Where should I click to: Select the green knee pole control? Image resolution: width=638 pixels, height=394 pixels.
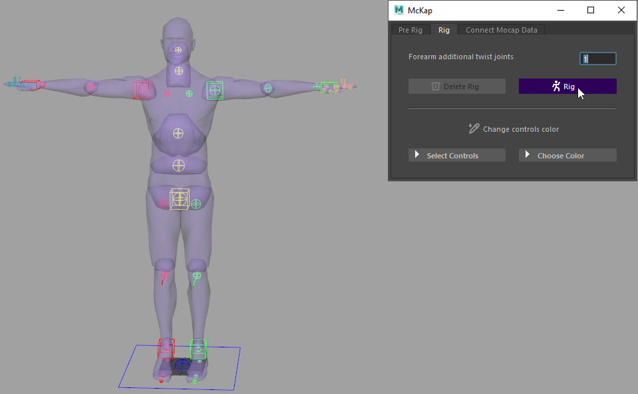click(196, 278)
